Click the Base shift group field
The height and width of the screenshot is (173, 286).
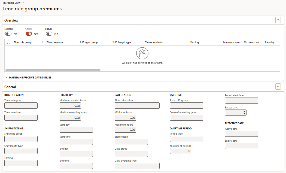[186, 105]
